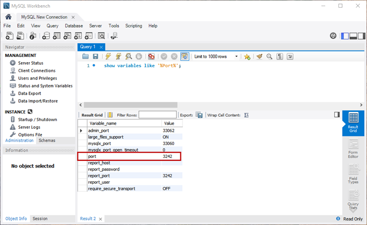Switch to the Session tab
The height and width of the screenshot is (225, 367).
(x=40, y=219)
